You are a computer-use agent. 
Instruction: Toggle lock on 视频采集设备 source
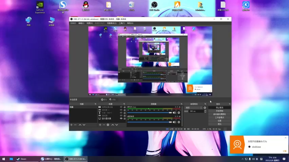tap(125, 107)
